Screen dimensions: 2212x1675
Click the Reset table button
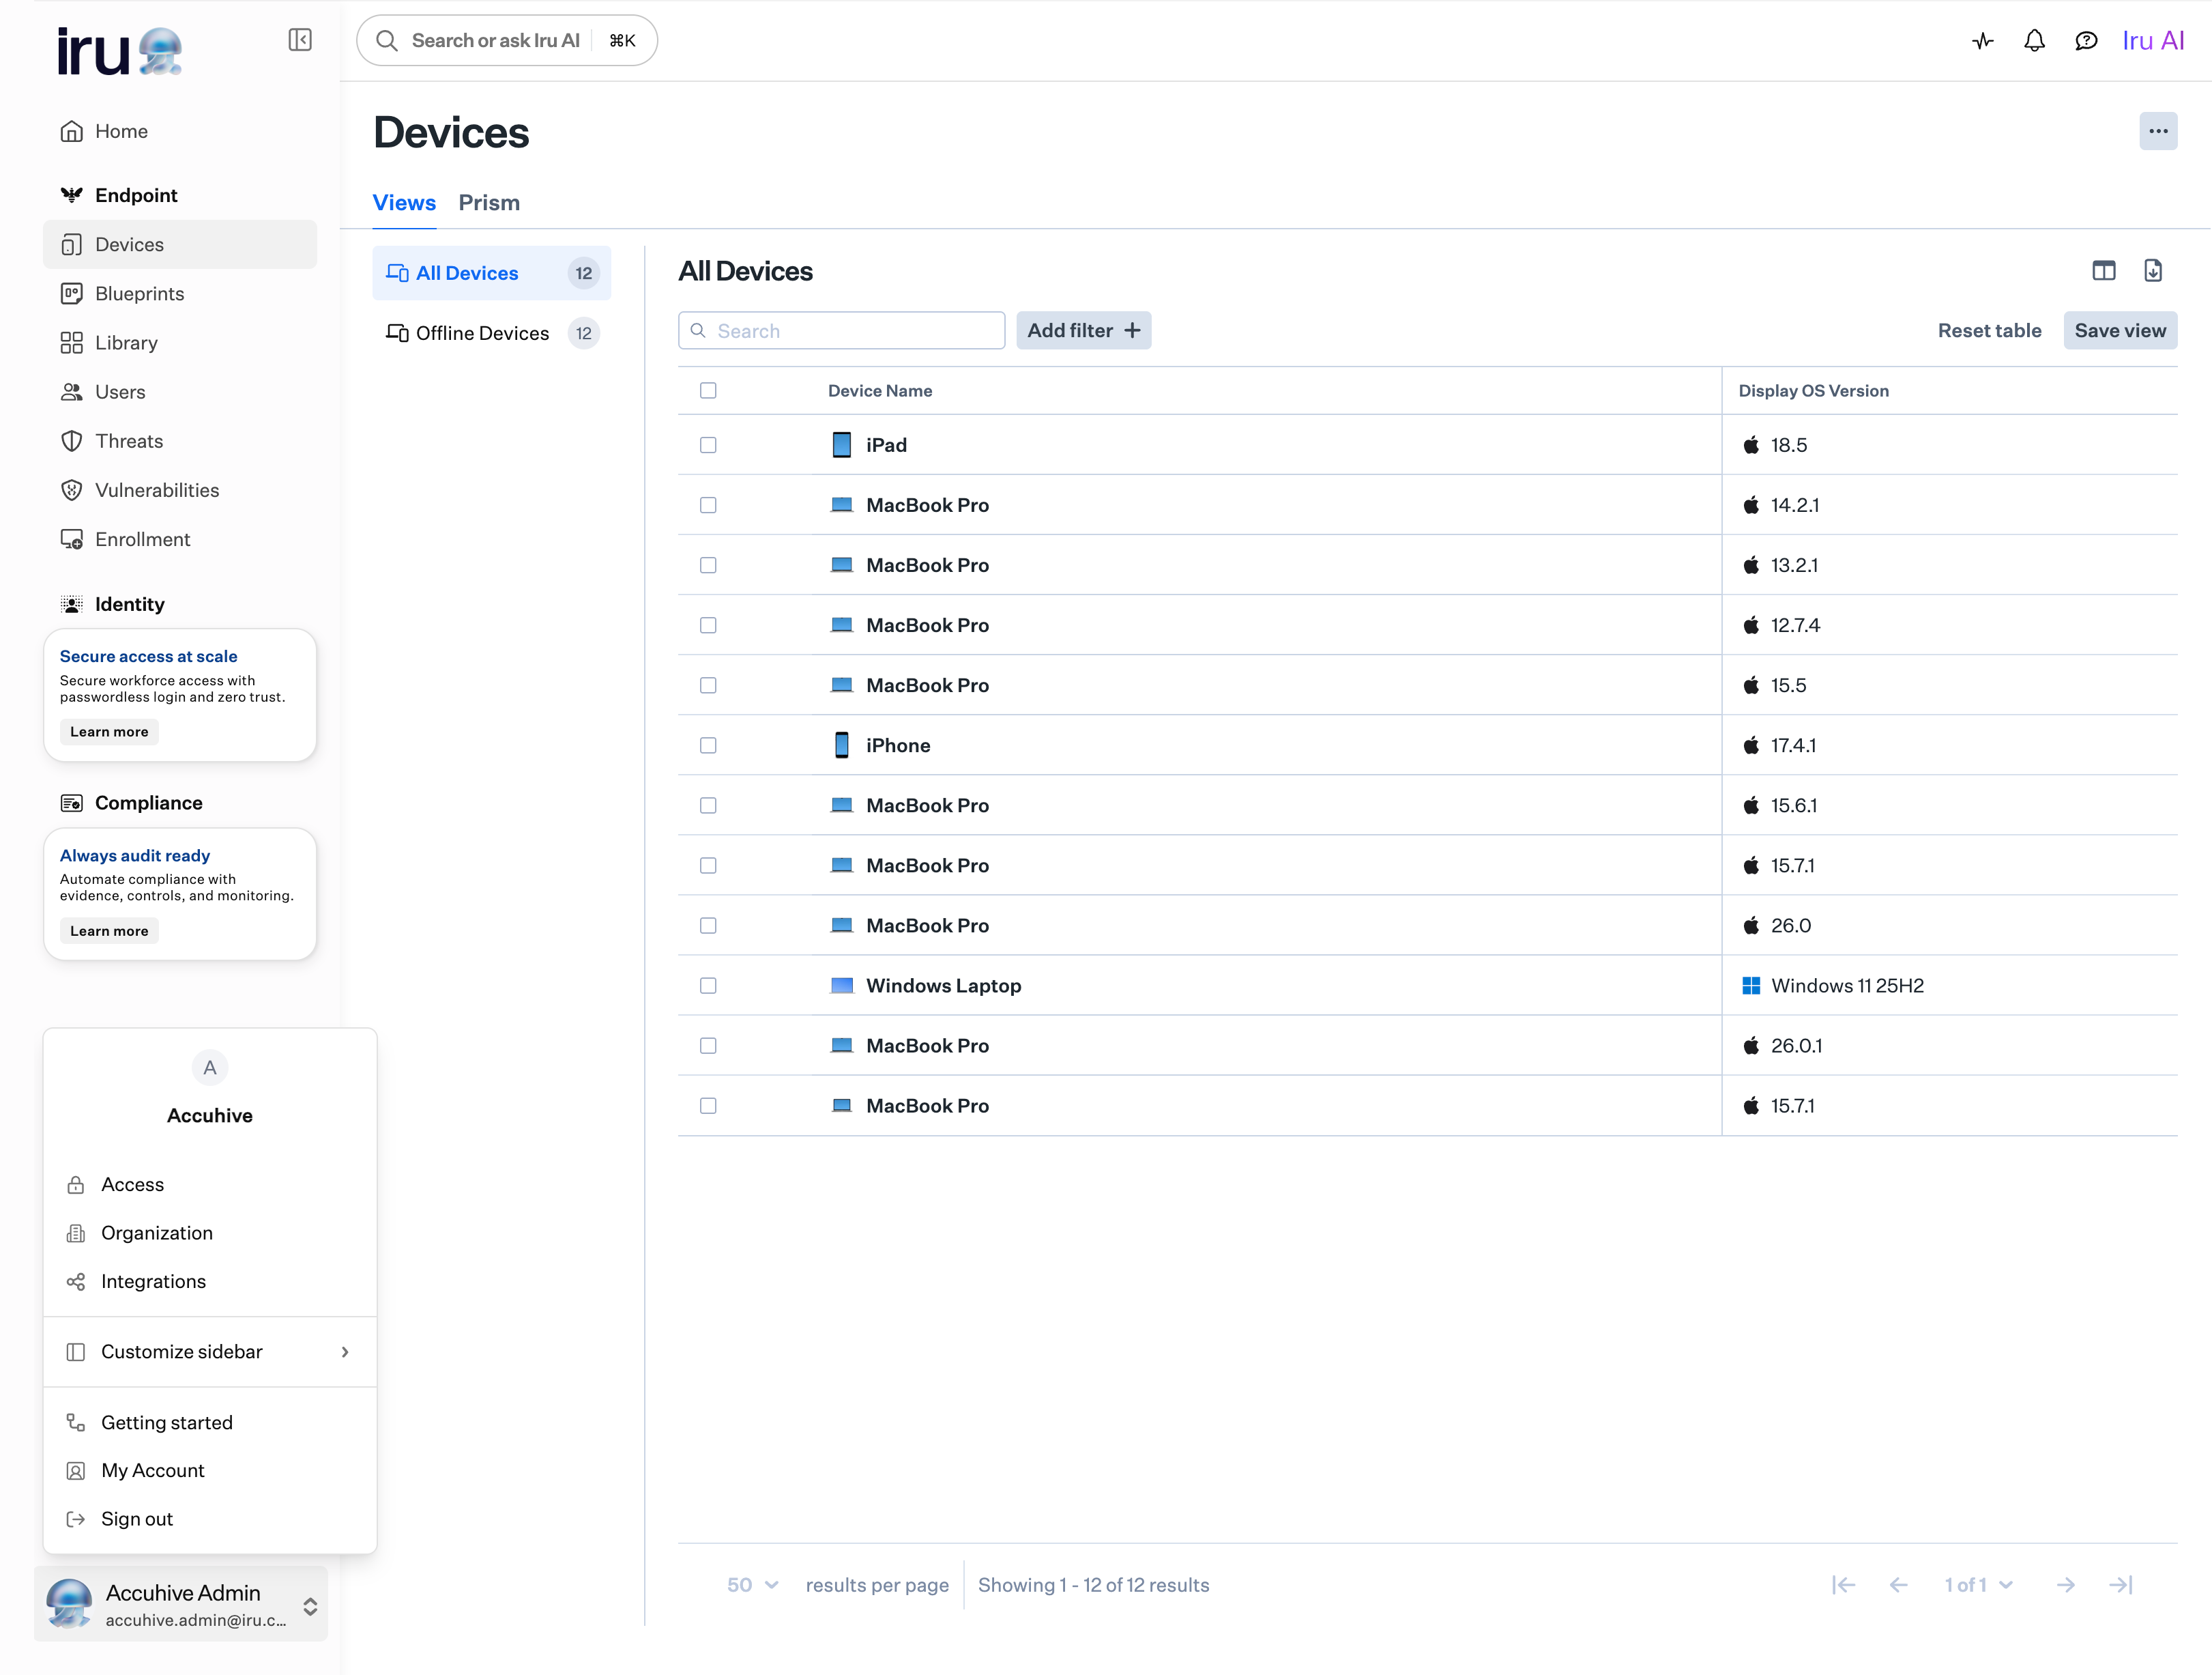click(1990, 330)
